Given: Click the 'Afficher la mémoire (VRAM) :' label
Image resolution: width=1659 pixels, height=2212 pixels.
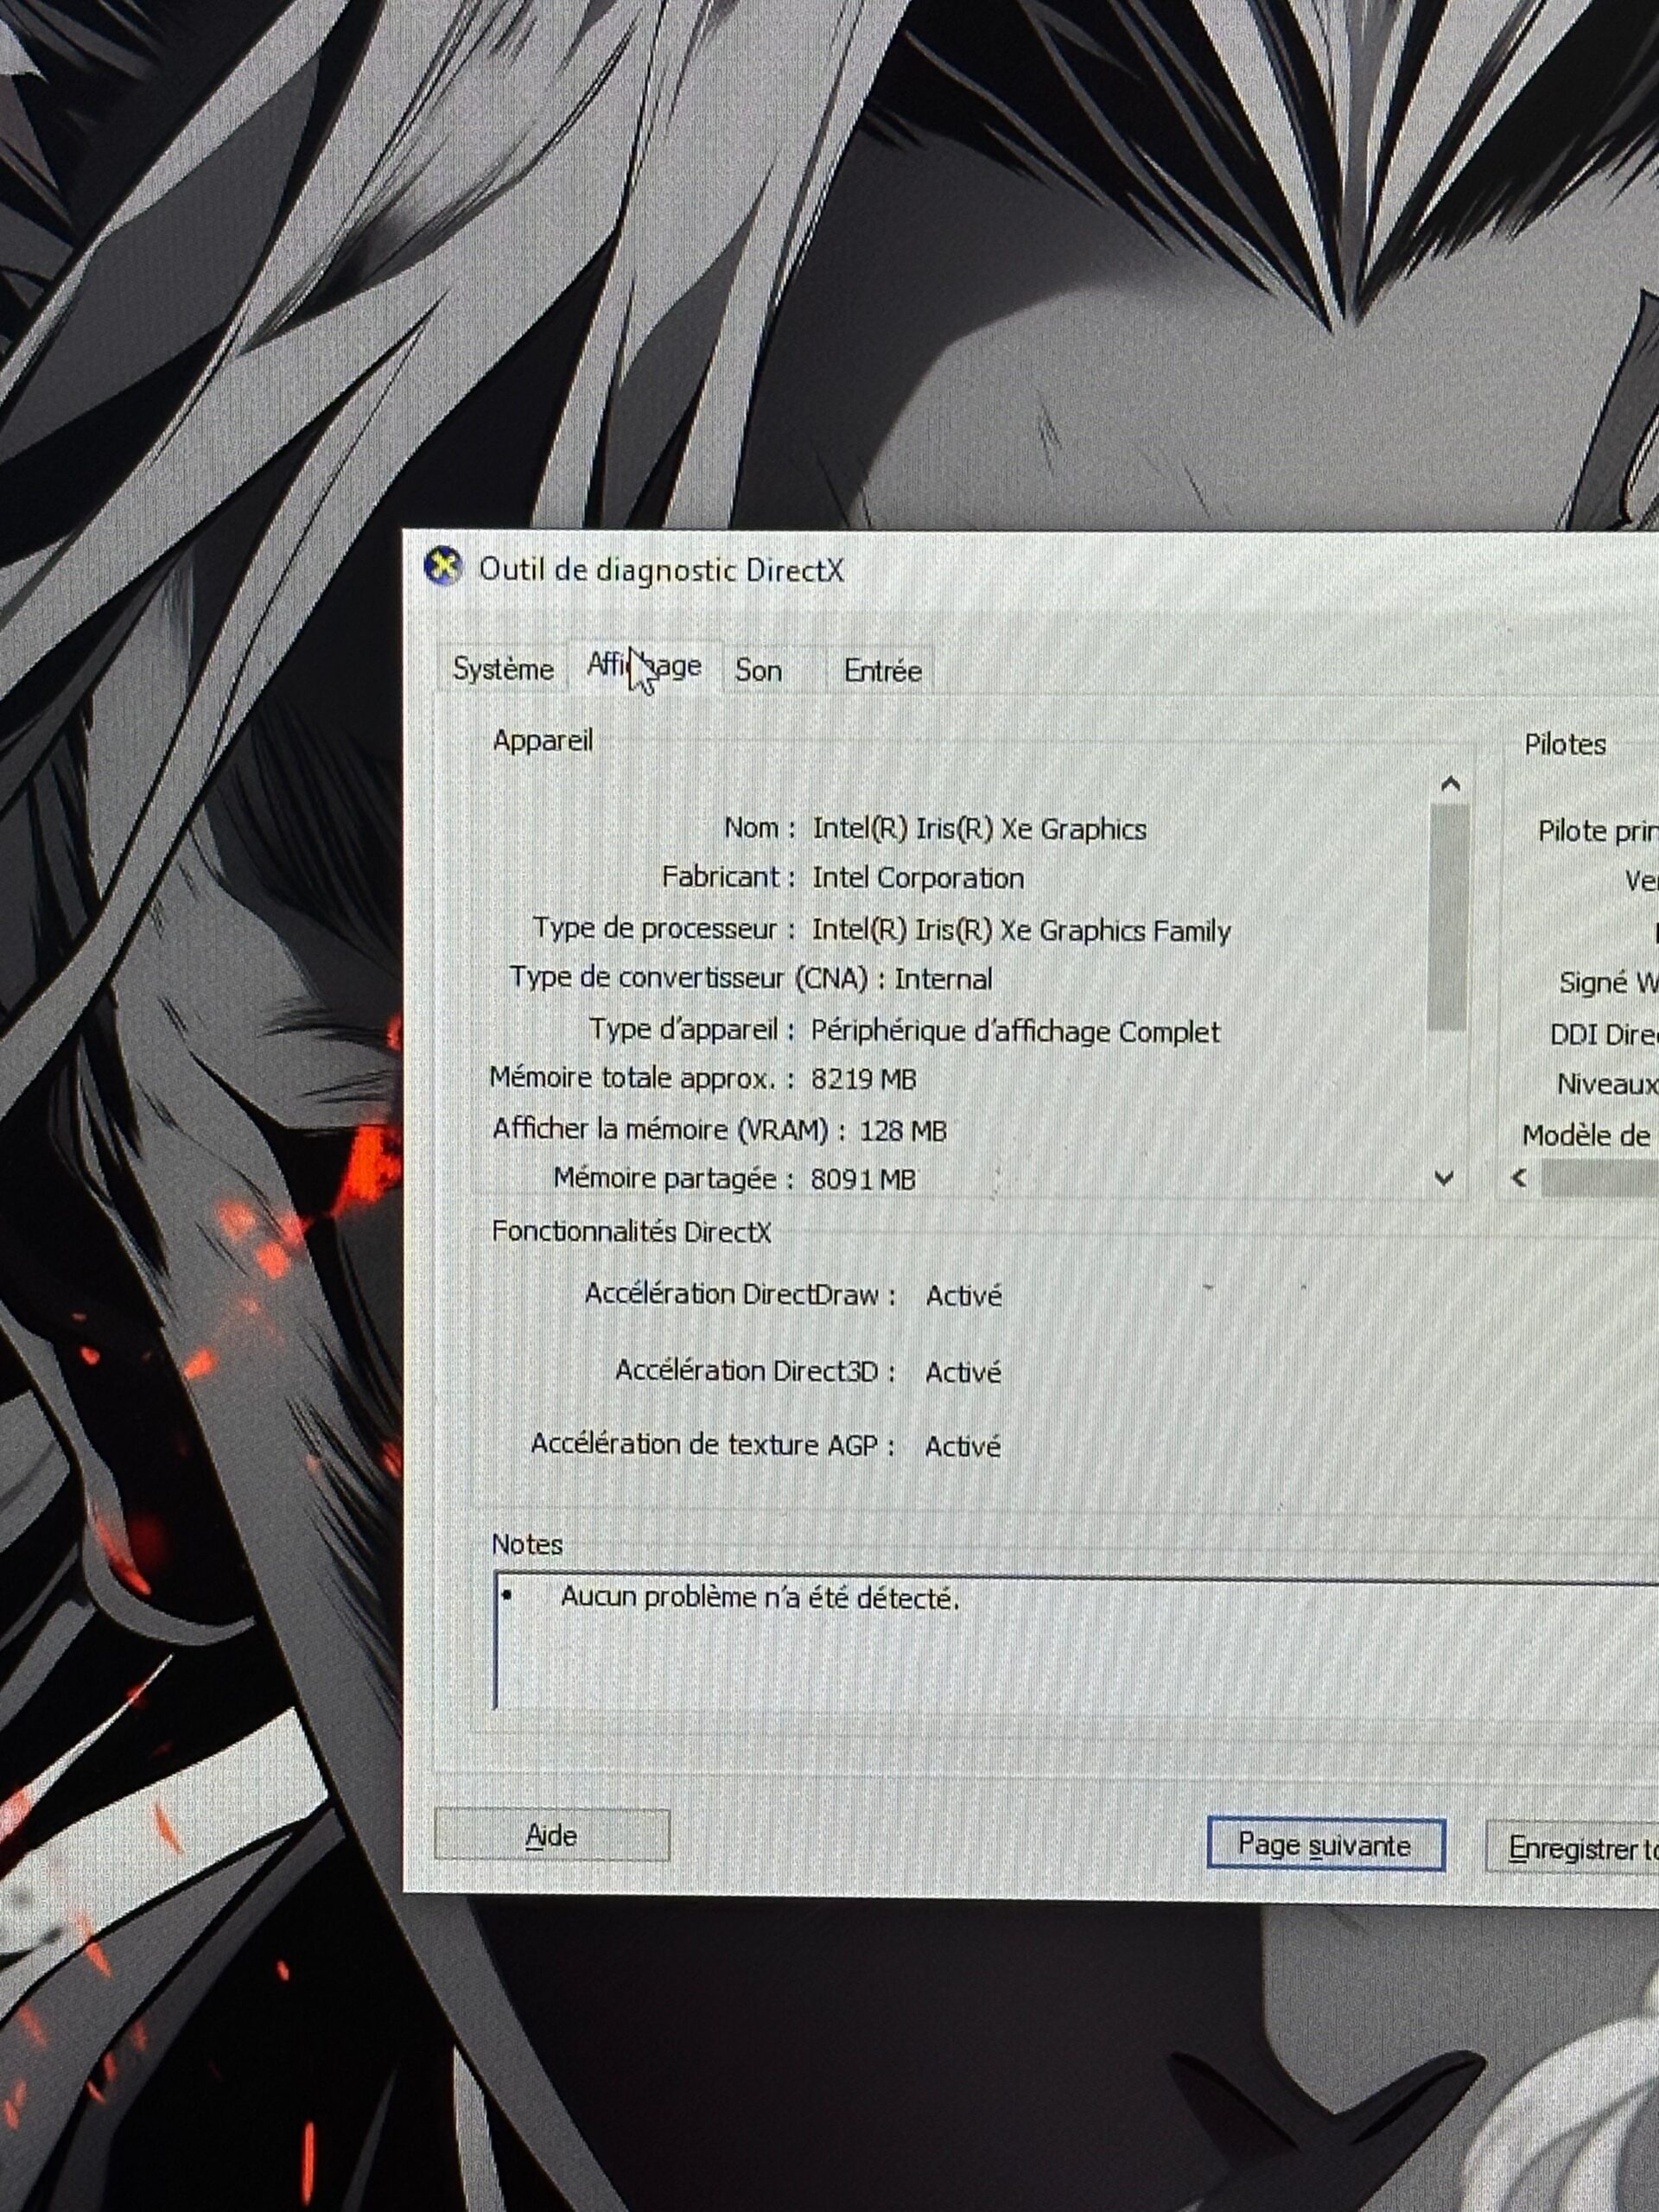Looking at the screenshot, I should pyautogui.click(x=669, y=1130).
